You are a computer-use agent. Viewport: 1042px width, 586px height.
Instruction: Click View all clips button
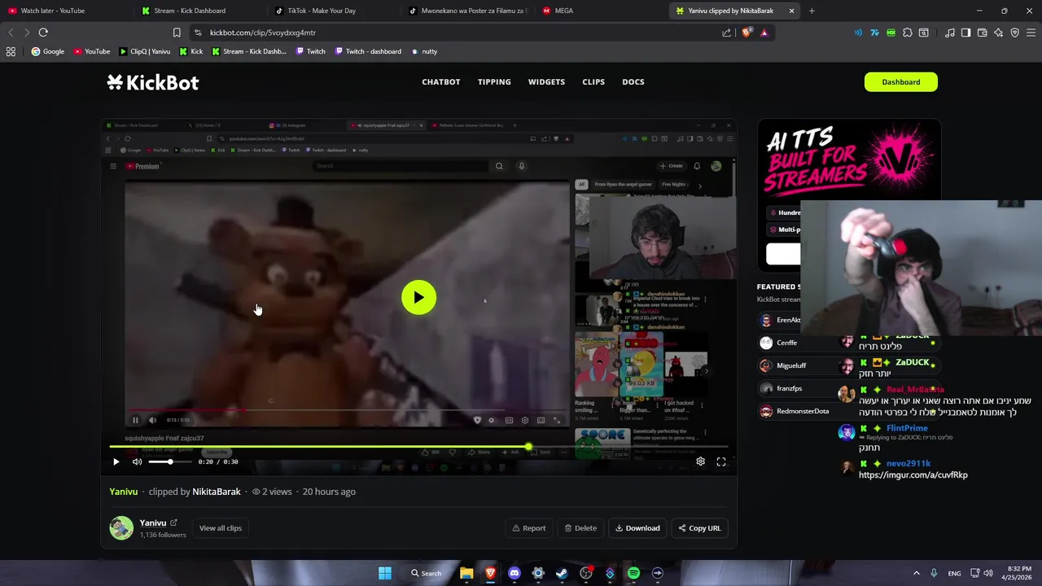click(x=221, y=528)
